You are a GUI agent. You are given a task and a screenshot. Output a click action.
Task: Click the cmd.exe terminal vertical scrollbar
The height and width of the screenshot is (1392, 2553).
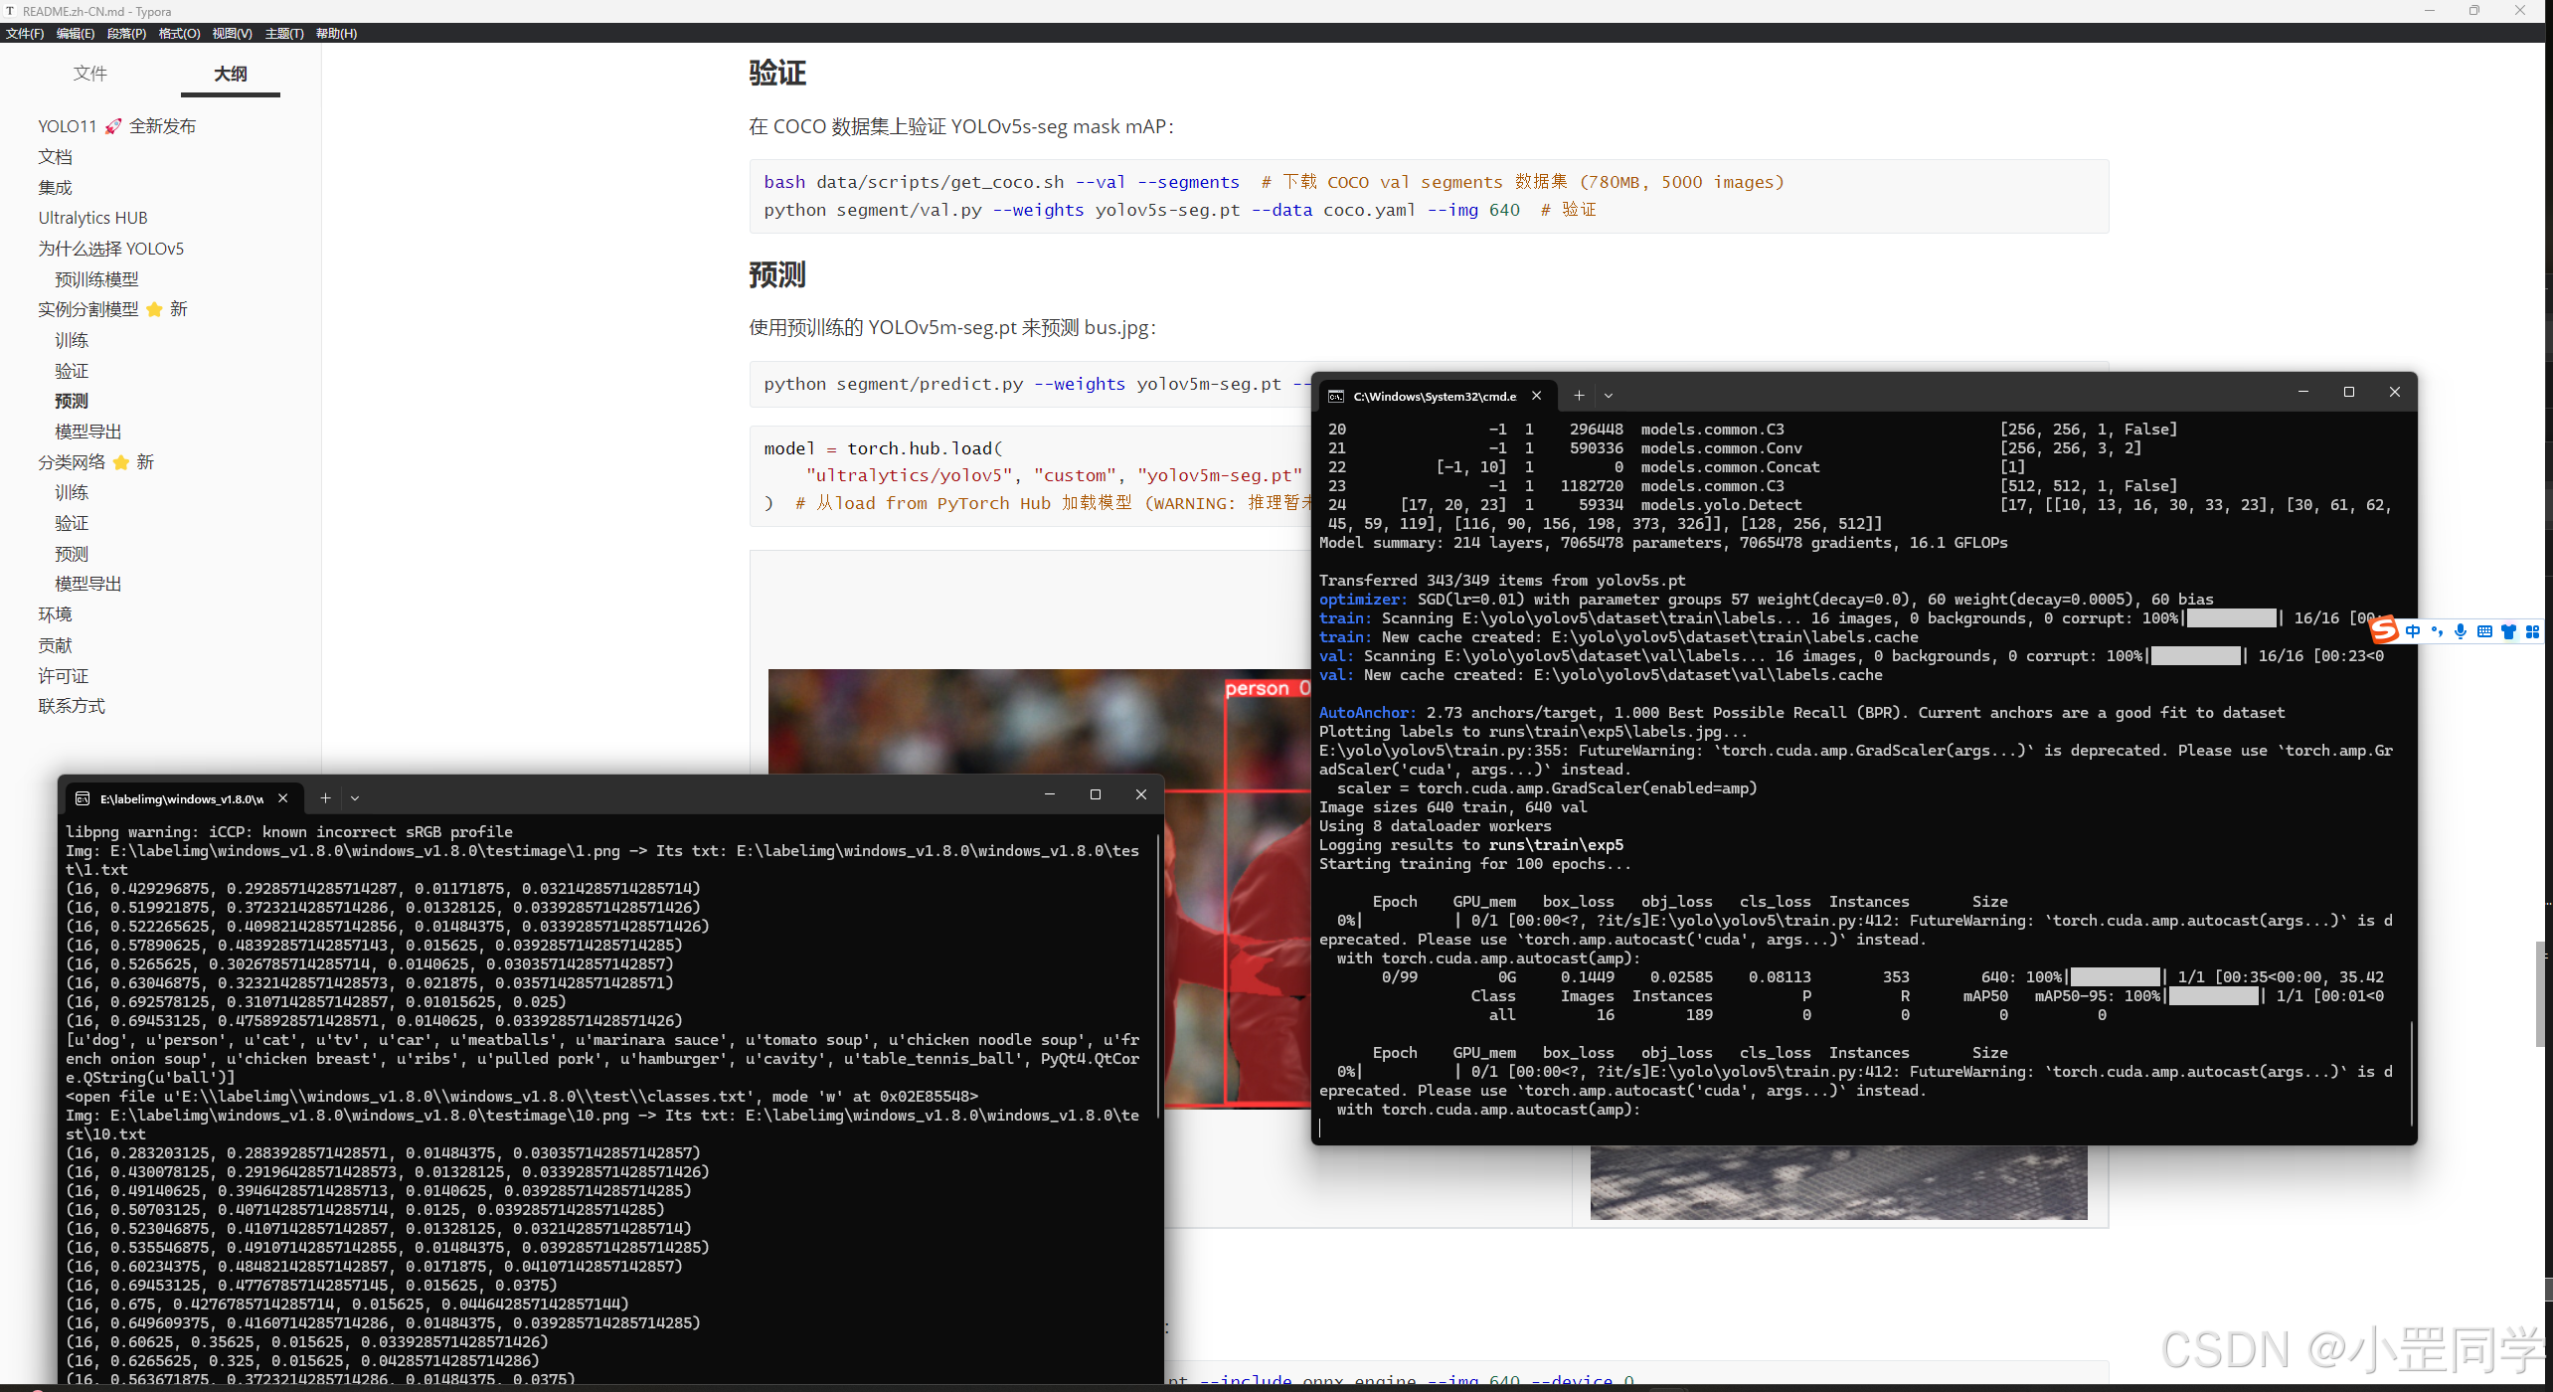[x=2412, y=1073]
